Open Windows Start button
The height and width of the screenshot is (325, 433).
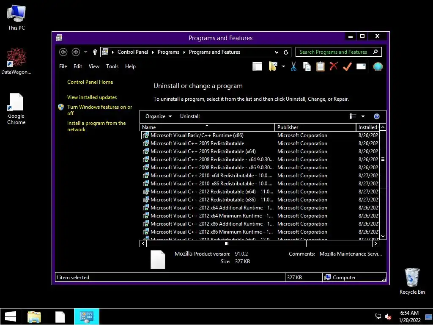tap(11, 317)
